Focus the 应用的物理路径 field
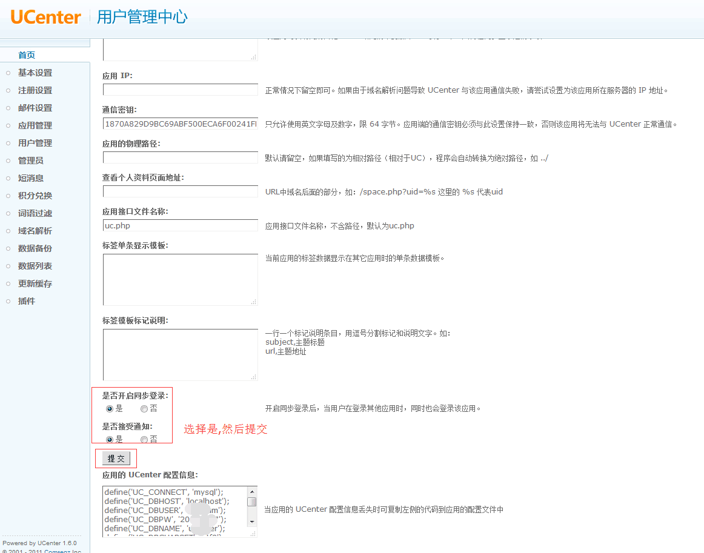The height and width of the screenshot is (553, 704). [181, 157]
